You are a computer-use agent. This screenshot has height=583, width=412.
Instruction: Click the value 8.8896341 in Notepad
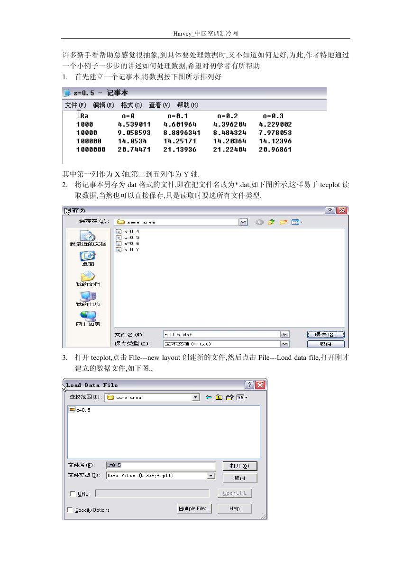pyautogui.click(x=182, y=133)
